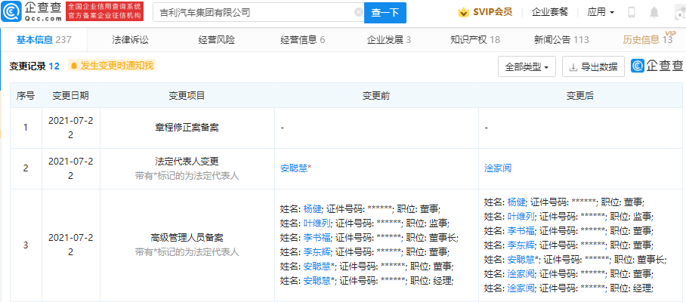Image resolution: width=686 pixels, height=302 pixels.
Task: Clear the search box with the X icon
Action: [358, 13]
